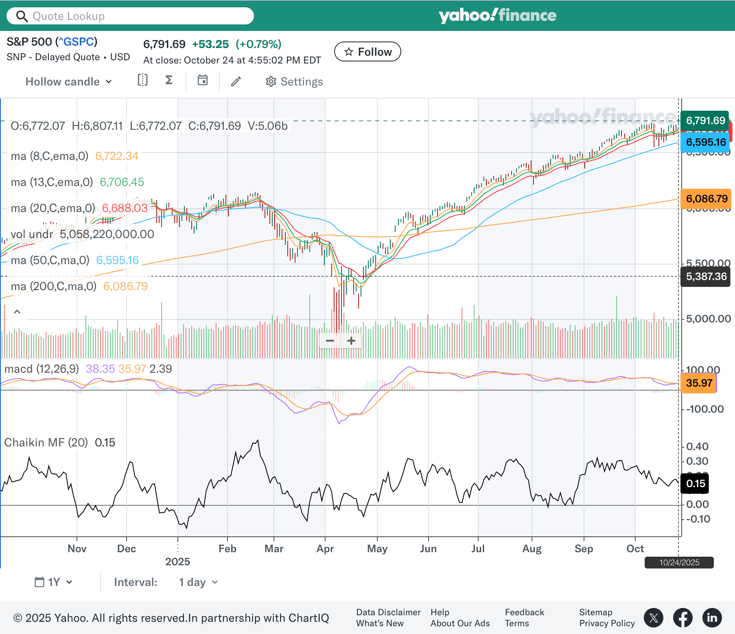Select the ma (13,C,ema,0) indicator label
This screenshot has height=634, width=735.
(x=52, y=182)
